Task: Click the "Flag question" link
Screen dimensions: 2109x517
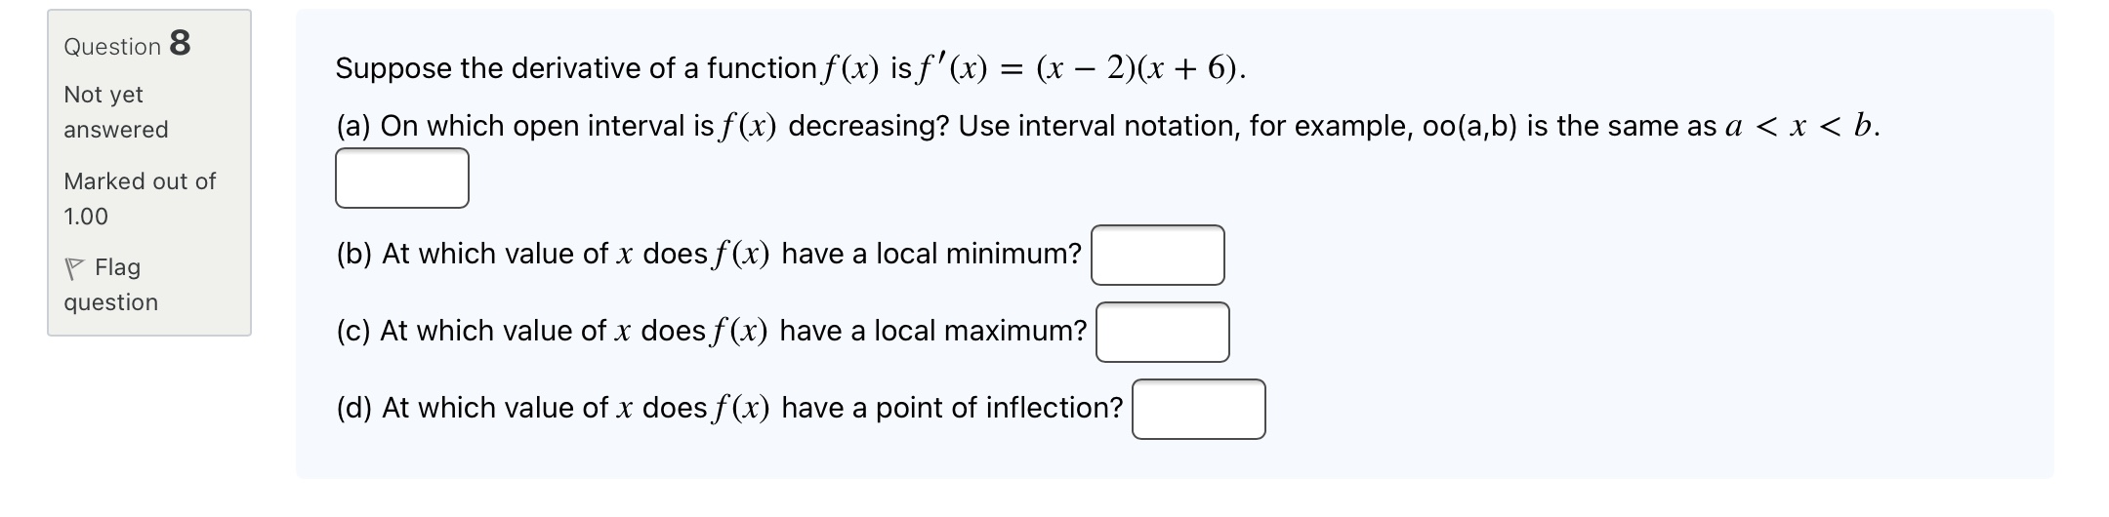Action: pyautogui.click(x=110, y=284)
